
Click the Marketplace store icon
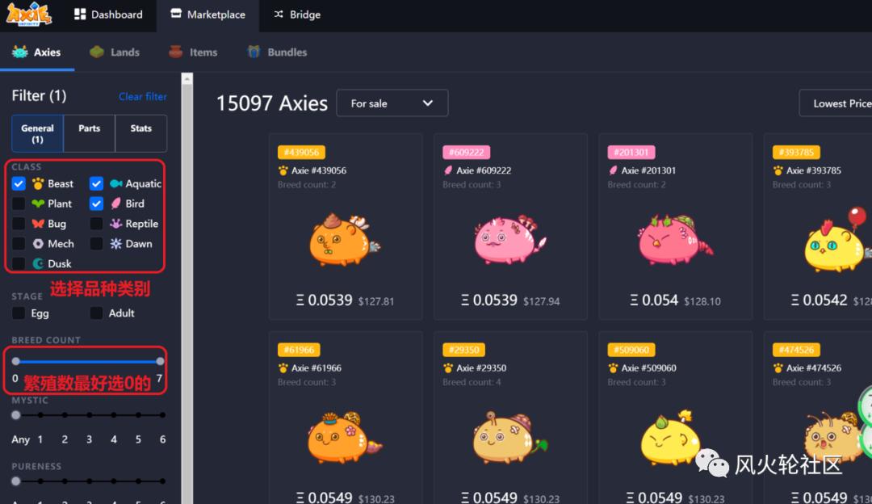[176, 14]
